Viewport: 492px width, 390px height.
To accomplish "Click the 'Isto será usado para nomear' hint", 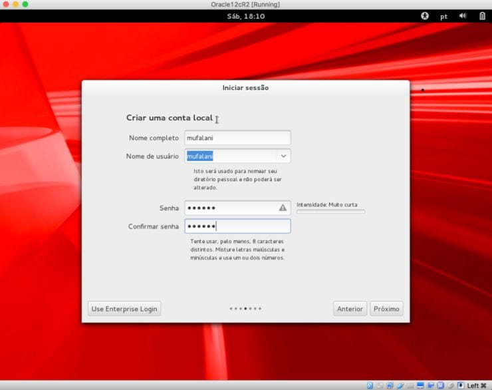I will (x=237, y=179).
